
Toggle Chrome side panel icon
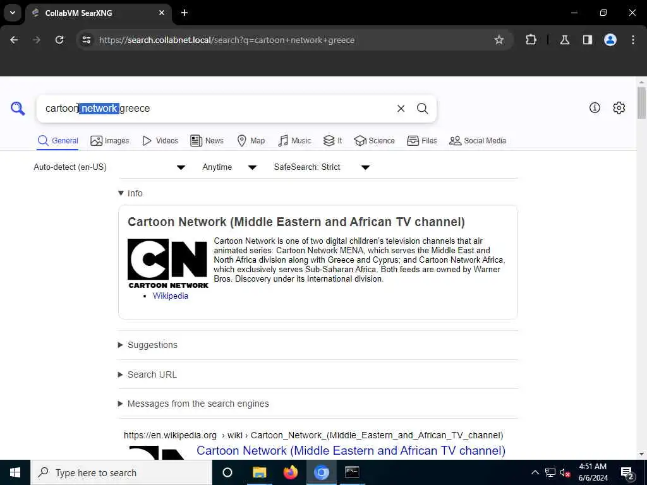tap(587, 40)
